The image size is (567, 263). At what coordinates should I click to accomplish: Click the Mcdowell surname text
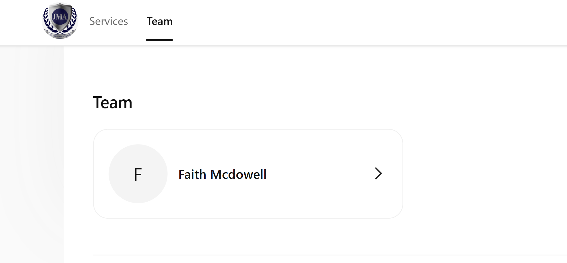coord(239,174)
